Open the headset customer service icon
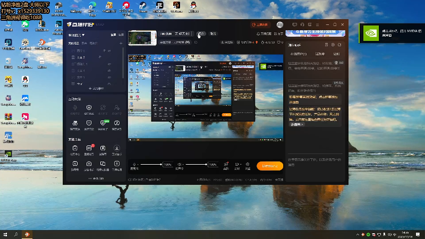The height and width of the screenshot is (239, 425). [x=302, y=24]
